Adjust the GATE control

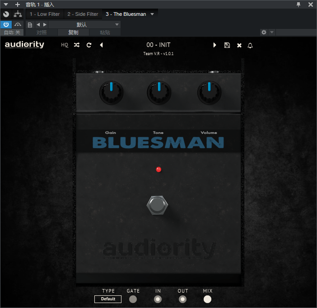(133, 299)
